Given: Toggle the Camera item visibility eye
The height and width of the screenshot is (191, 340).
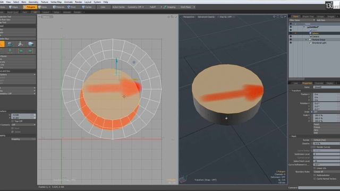Looking at the screenshot, I should pyautogui.click(x=291, y=37).
